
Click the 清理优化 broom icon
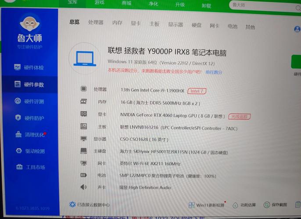point(18,134)
